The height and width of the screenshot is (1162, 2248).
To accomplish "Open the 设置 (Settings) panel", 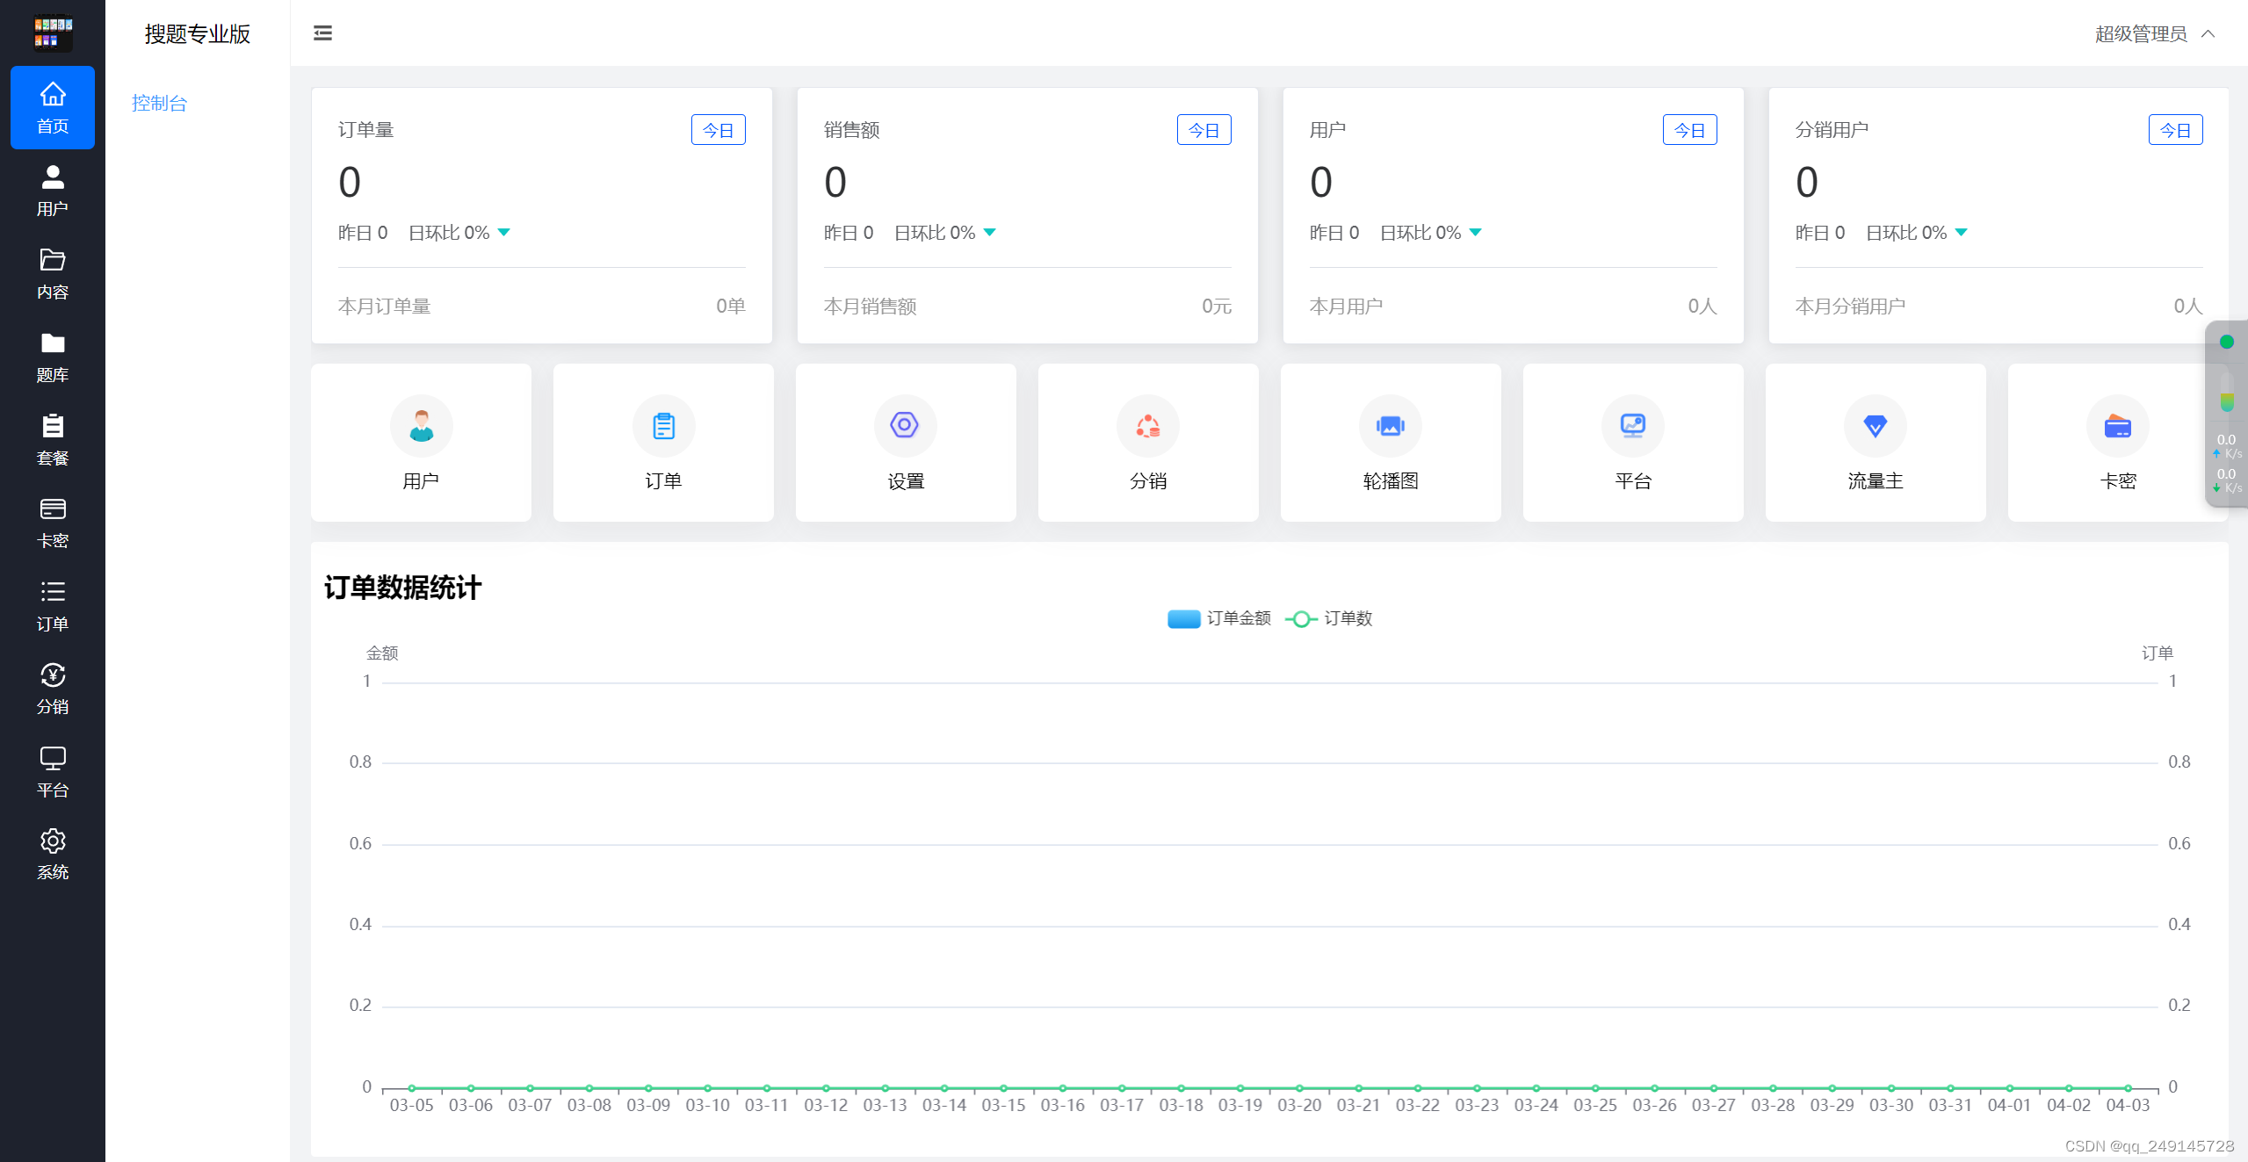I will (904, 444).
